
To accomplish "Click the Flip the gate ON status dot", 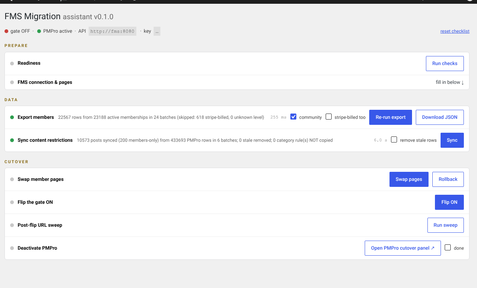I will [12, 202].
